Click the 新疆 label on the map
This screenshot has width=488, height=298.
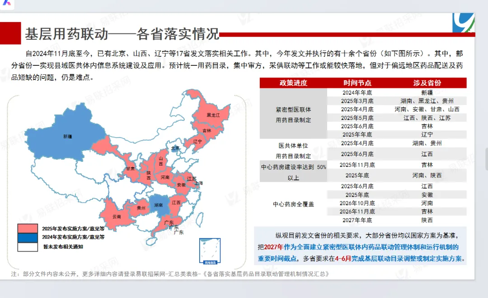tap(67, 136)
